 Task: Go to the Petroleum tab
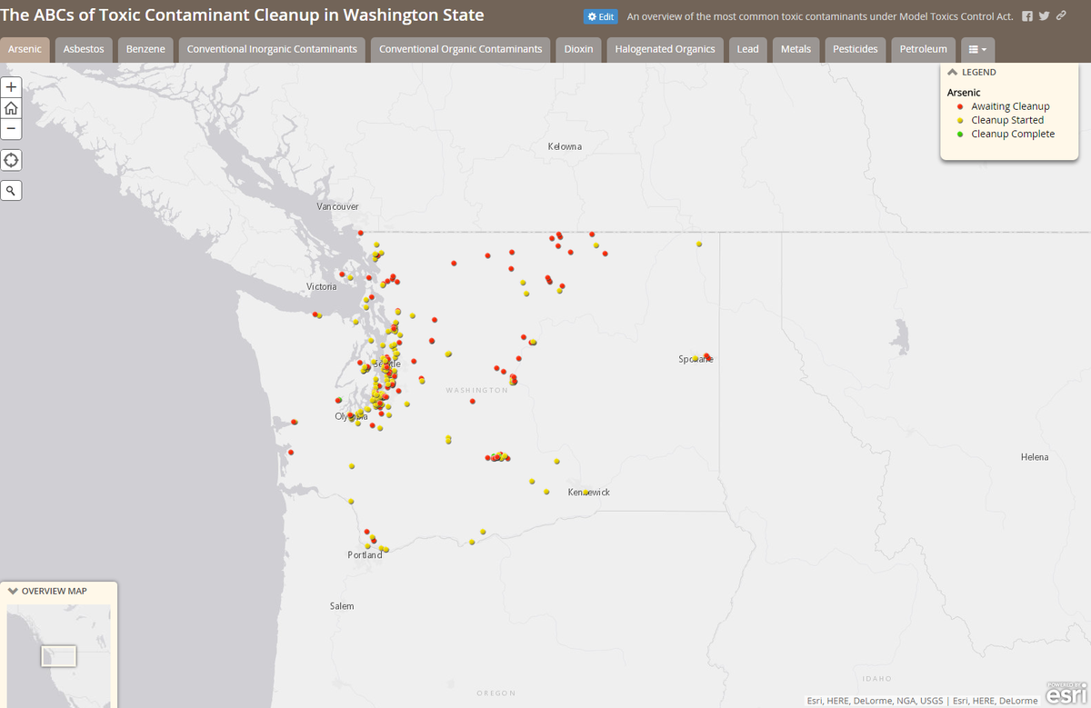(x=924, y=49)
